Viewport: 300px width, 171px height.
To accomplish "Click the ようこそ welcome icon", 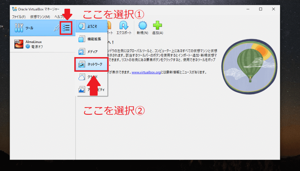I will point(82,26).
